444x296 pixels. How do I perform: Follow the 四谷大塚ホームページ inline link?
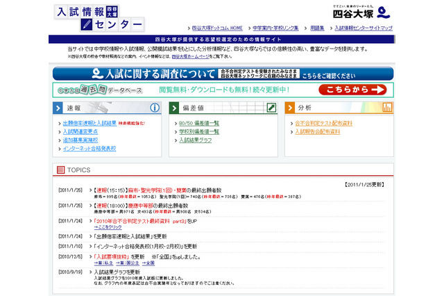pos(190,56)
